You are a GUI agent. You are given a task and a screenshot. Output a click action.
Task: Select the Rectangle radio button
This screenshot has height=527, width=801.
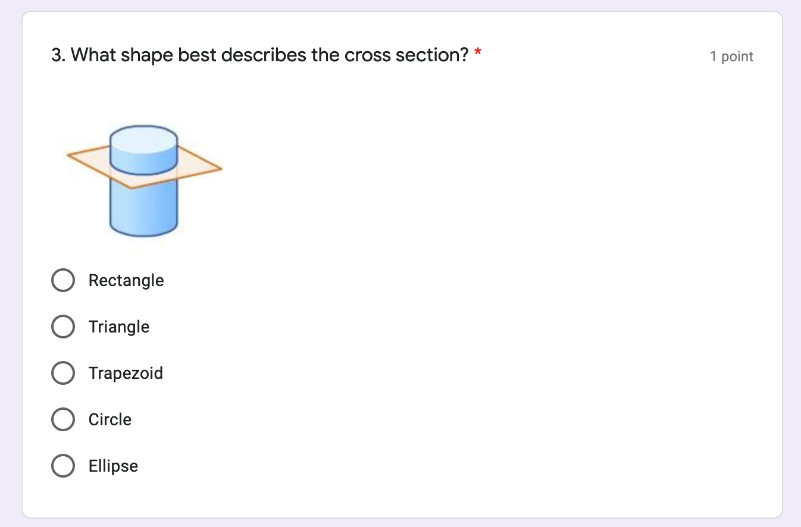pyautogui.click(x=63, y=280)
